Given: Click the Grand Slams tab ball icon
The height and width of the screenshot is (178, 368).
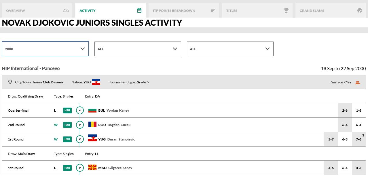Looking at the screenshot, I should 359,11.
